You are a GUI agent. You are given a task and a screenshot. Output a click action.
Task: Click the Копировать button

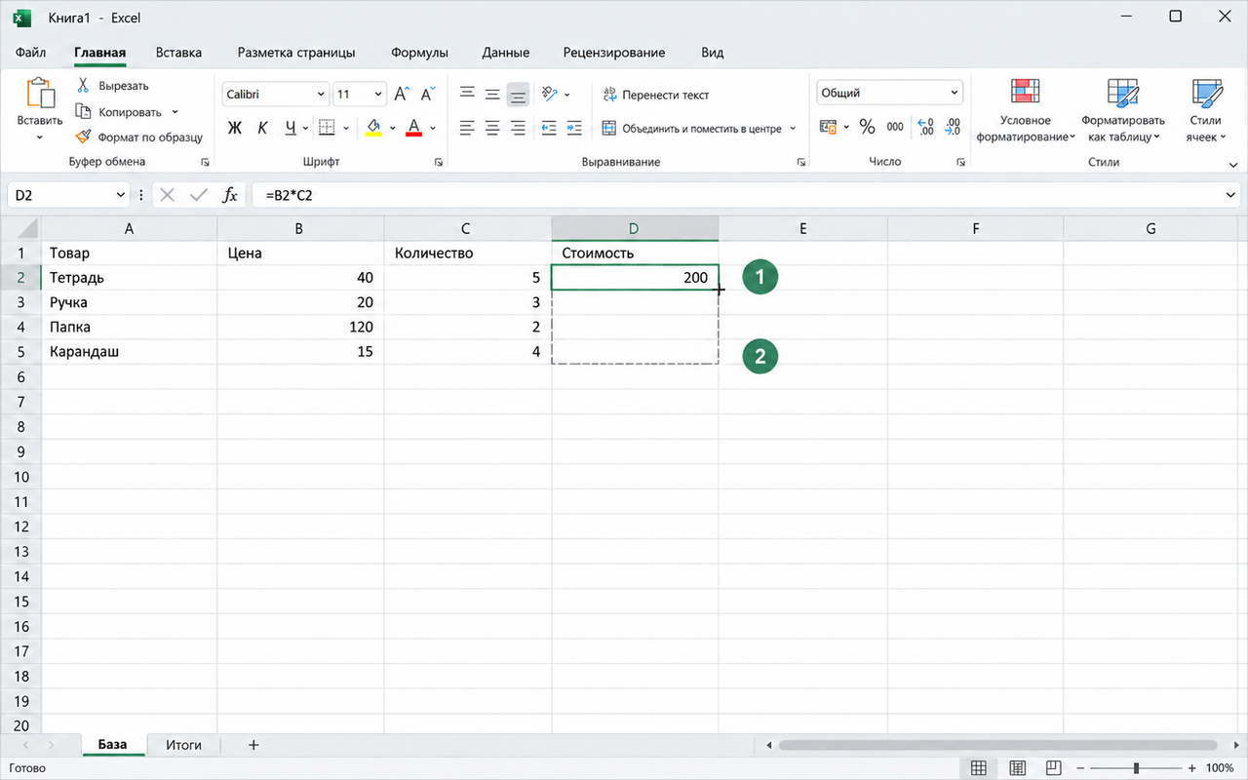pyautogui.click(x=120, y=112)
